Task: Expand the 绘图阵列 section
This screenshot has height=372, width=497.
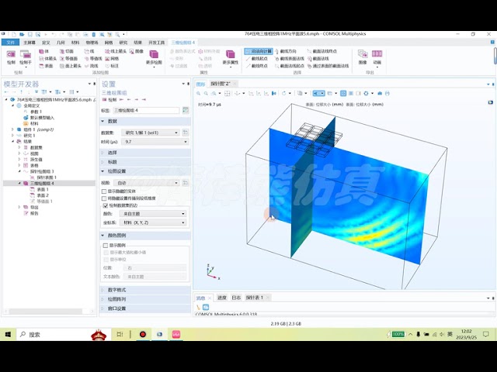Action: (145, 299)
